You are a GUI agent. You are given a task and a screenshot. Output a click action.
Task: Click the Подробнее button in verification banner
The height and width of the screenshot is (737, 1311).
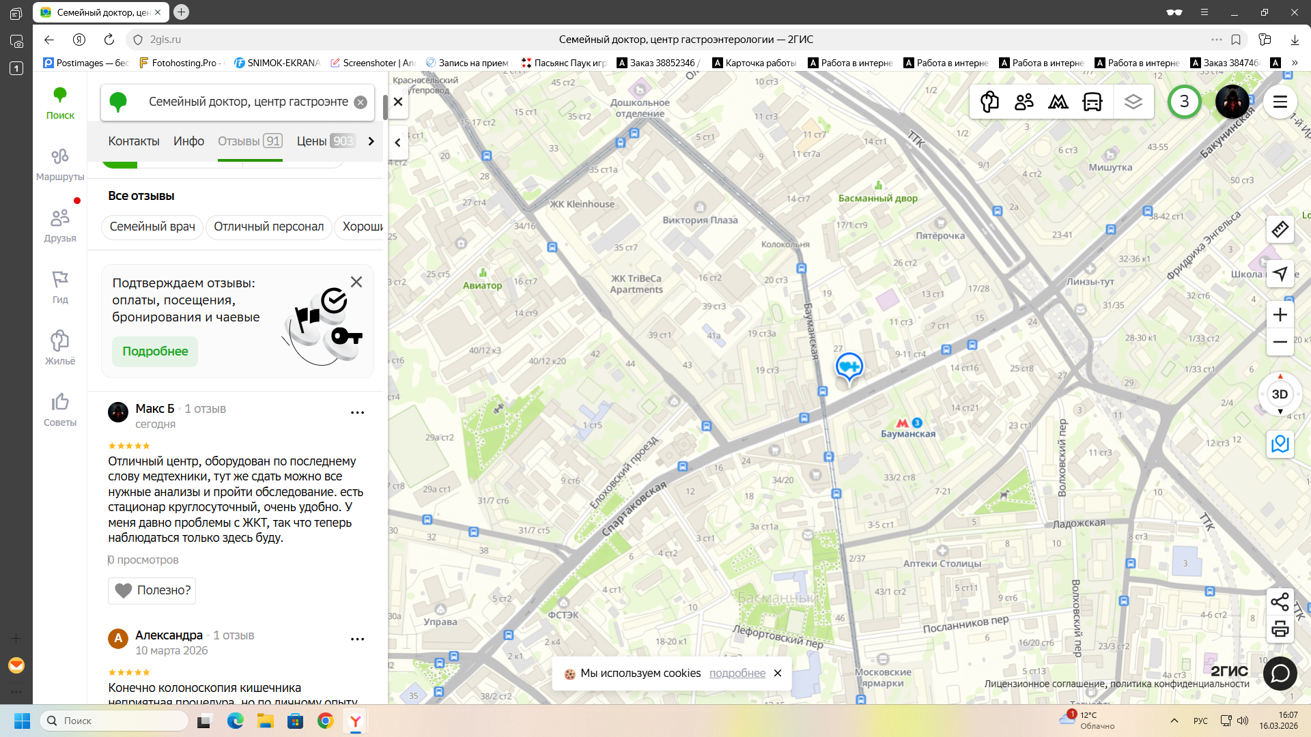[x=155, y=351]
